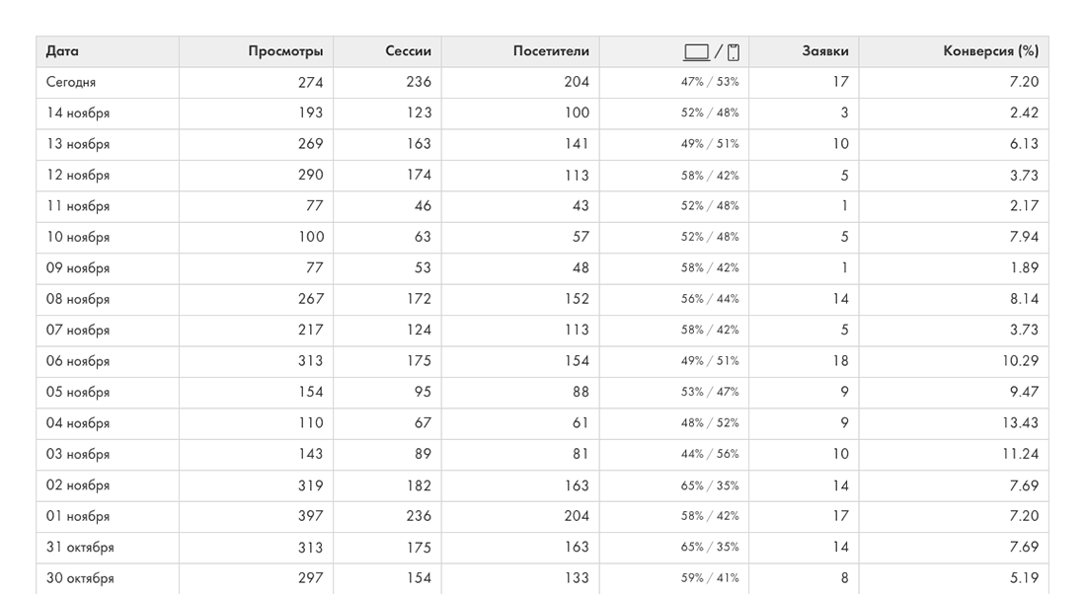1086x594 pixels.
Task: Click the Просмотры column header
Action: tap(285, 51)
